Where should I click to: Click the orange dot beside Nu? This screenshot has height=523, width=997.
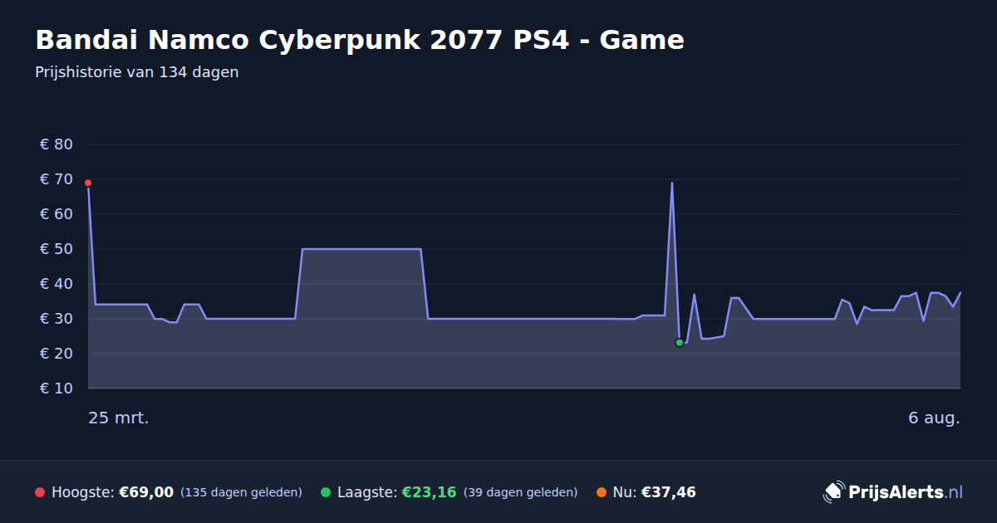(602, 492)
